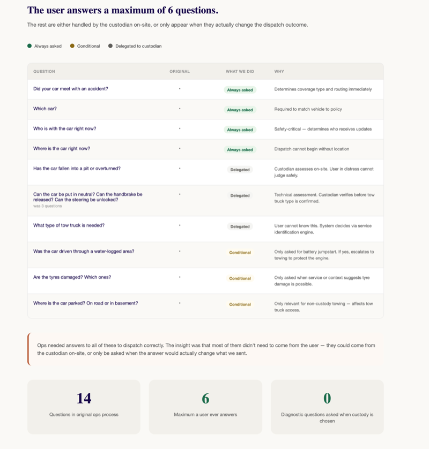
Task: Click Delegated badge for tow truck type row
Action: click(240, 226)
